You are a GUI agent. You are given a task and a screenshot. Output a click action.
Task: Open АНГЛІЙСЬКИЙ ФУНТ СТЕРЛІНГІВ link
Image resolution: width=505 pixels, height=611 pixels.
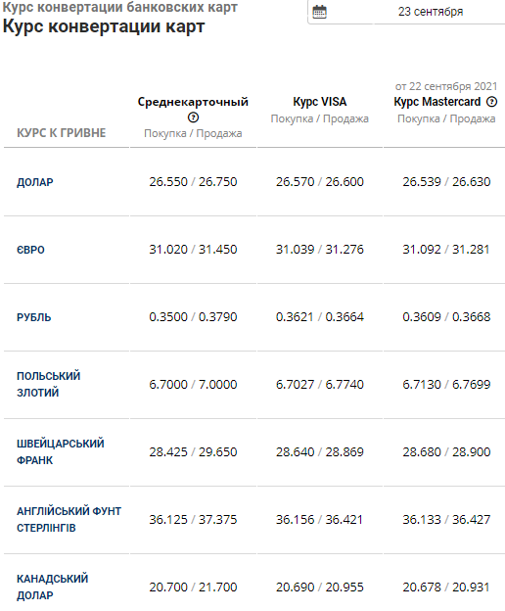pos(69,519)
